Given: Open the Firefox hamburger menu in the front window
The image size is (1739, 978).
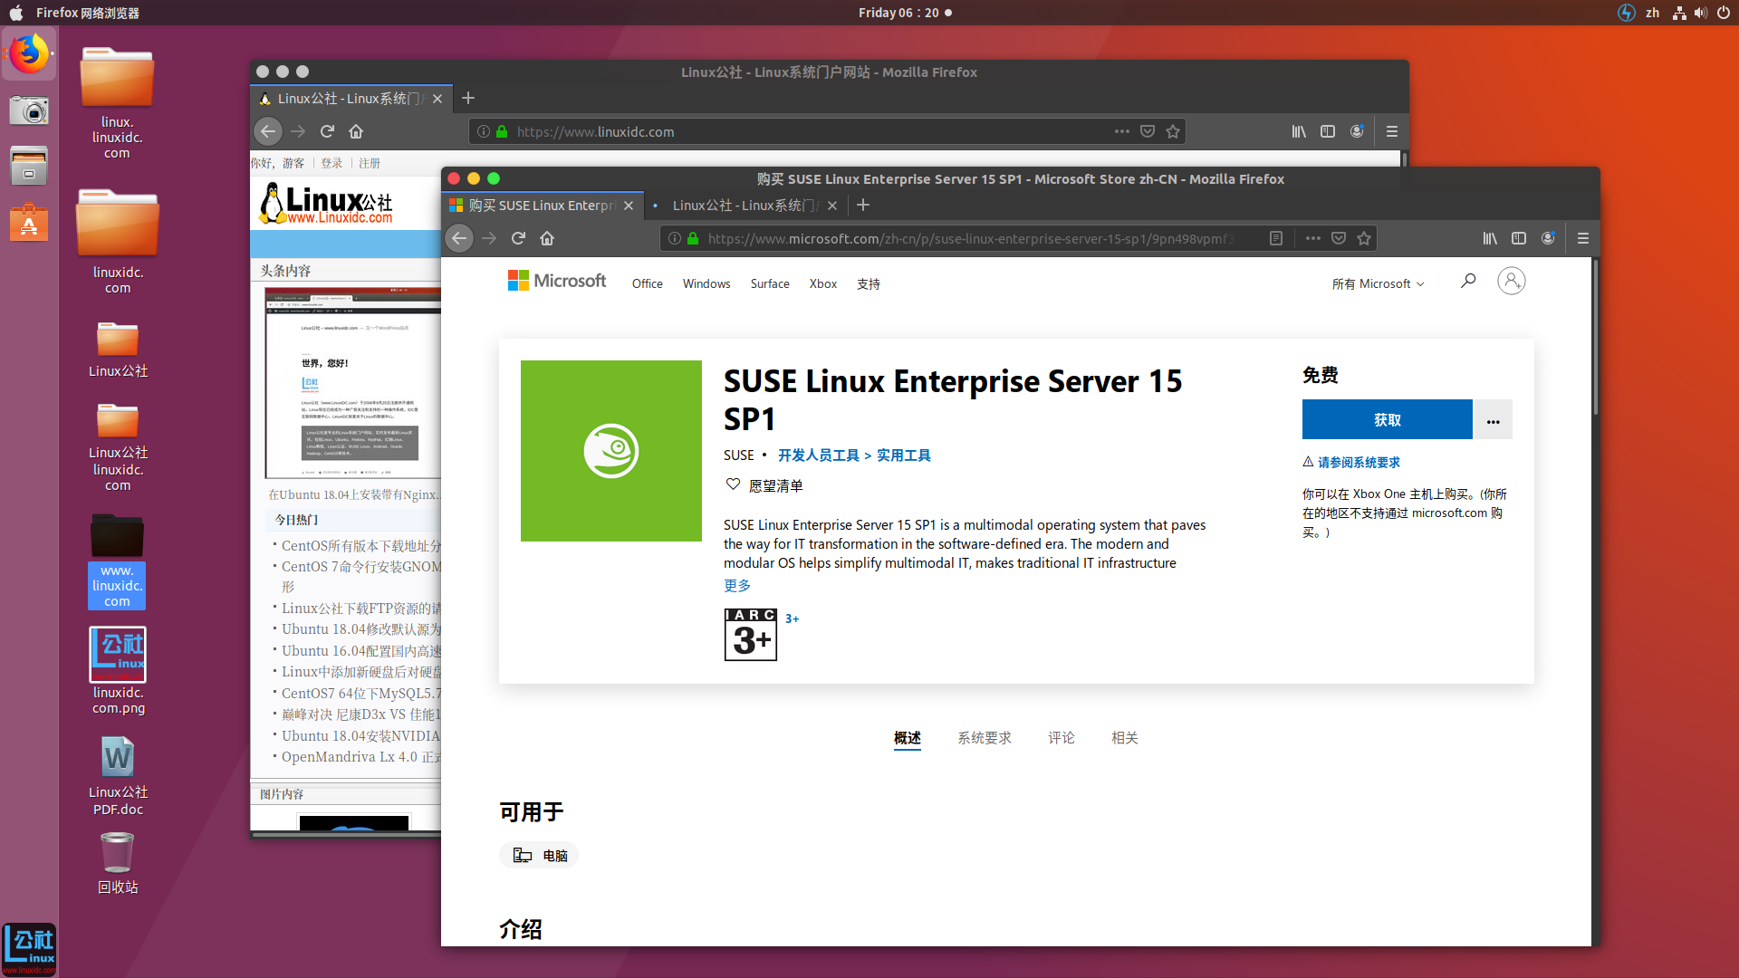Looking at the screenshot, I should (x=1583, y=238).
